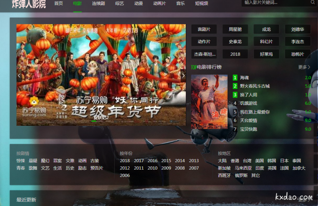318x206 pixels.
Task: Click the 恐怖片 tag button
Action: tap(298, 54)
